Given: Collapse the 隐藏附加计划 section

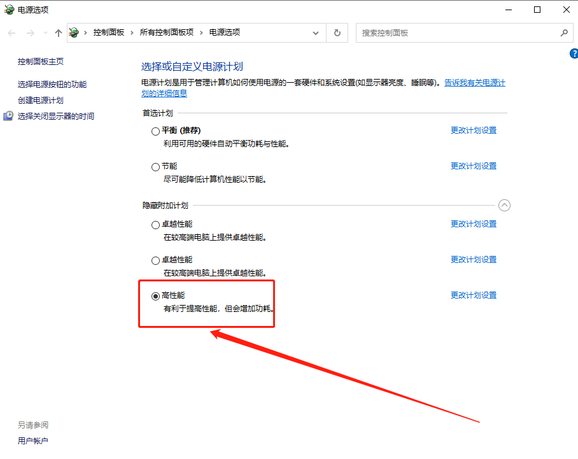Looking at the screenshot, I should (x=504, y=205).
